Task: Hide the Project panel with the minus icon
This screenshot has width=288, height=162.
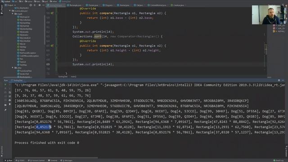Action: pyautogui.click(x=43, y=5)
